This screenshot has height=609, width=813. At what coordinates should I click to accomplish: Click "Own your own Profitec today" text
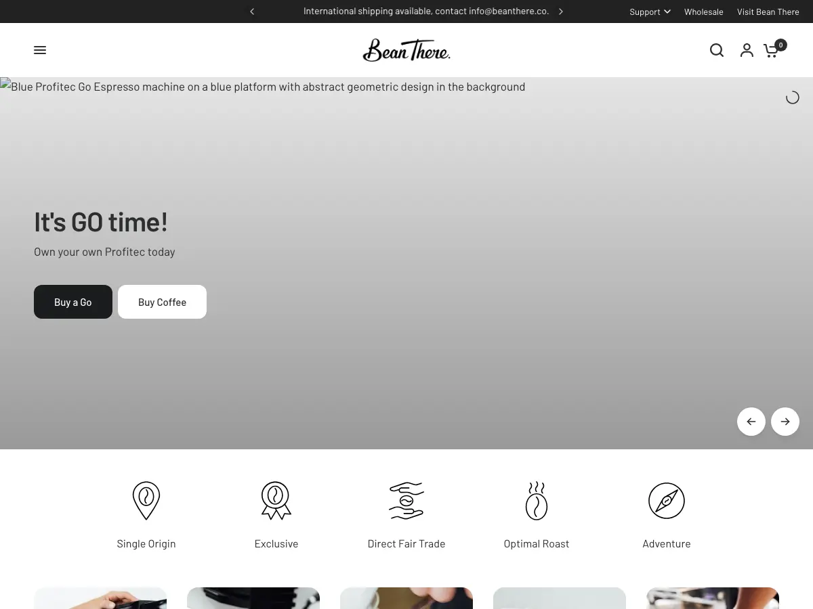click(104, 252)
